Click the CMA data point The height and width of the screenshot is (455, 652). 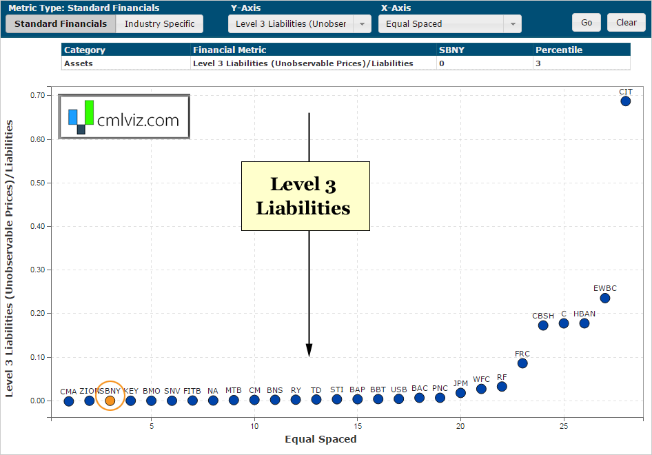pos(68,401)
